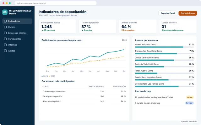Click '22 participantes sin ingresar' alert text
Viewport: 201px width, 125px height.
pos(154,97)
